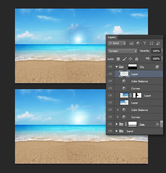Select upper Color Balance adjustment icon
This screenshot has height=173, width=166.
pos(124,81)
